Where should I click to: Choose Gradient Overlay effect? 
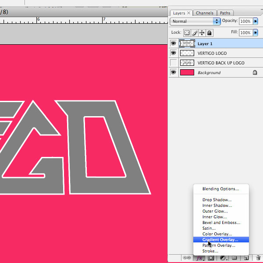221,240
